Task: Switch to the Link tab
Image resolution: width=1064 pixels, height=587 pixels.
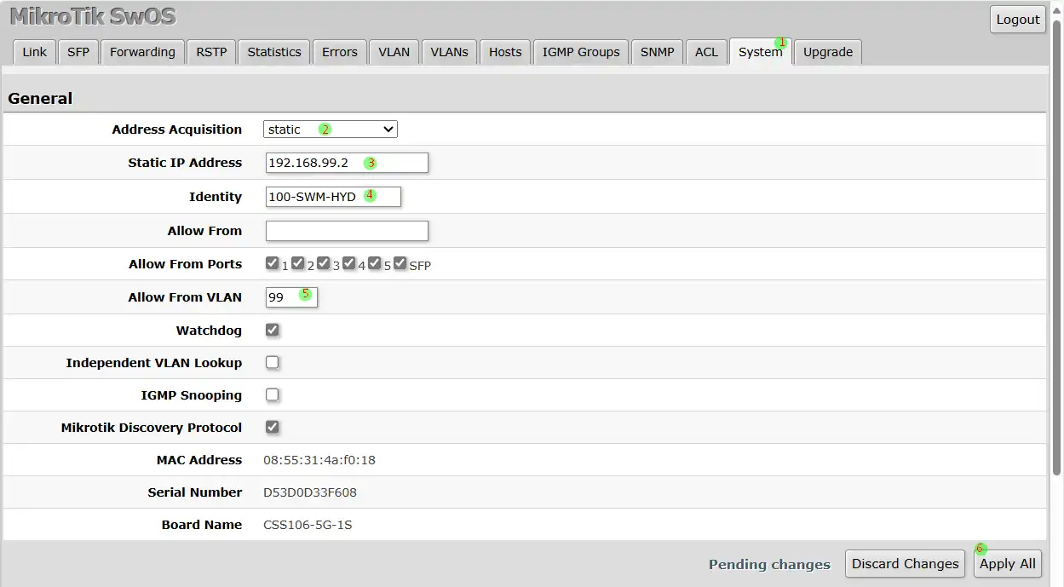Action: (34, 52)
